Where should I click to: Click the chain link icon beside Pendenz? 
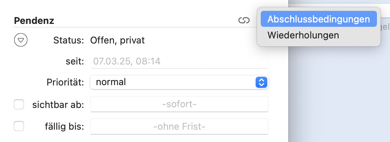point(244,21)
